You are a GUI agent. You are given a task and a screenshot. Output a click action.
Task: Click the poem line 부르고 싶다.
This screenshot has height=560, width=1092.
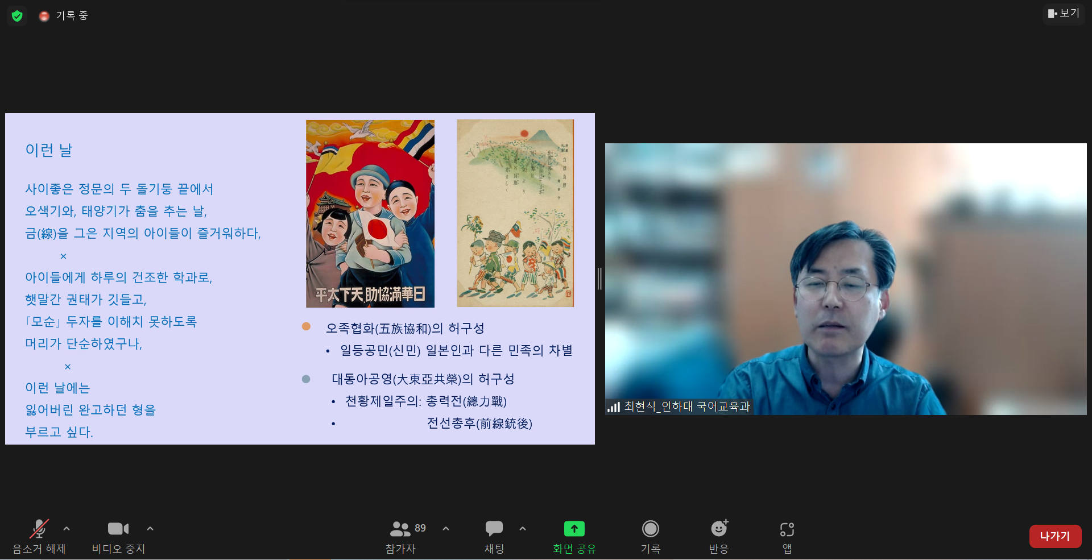59,432
